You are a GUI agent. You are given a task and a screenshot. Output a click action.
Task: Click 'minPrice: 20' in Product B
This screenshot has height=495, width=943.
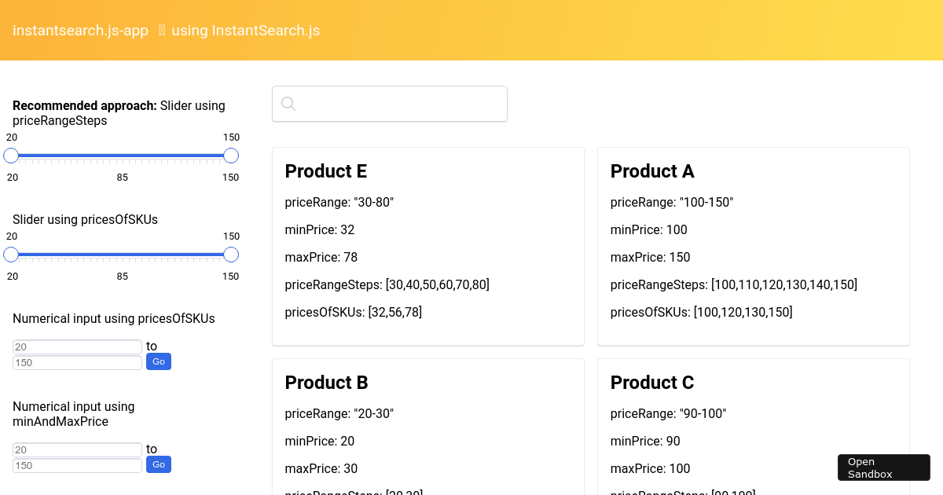(x=320, y=441)
